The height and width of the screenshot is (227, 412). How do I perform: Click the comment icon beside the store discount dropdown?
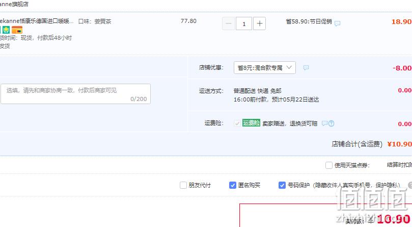click(306, 68)
